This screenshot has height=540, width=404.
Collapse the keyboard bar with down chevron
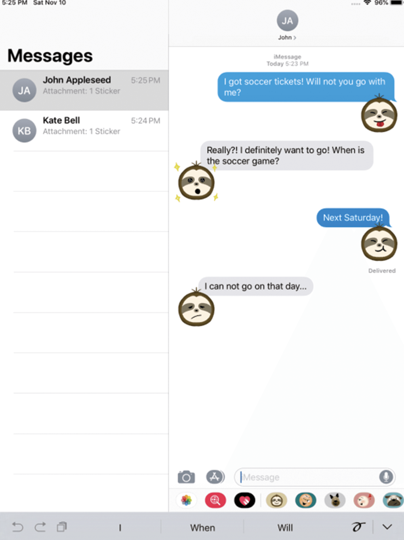coord(387,527)
